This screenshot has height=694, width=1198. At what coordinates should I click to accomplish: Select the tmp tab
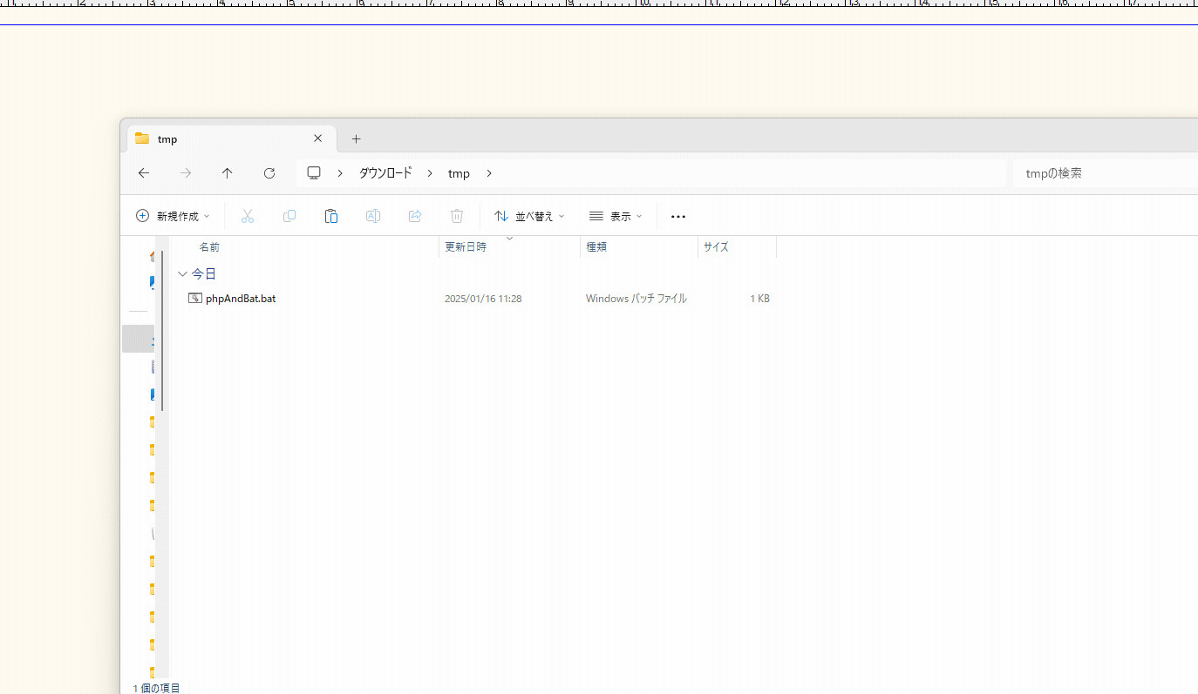218,139
